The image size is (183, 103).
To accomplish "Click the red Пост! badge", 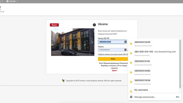I will click(x=54, y=25).
